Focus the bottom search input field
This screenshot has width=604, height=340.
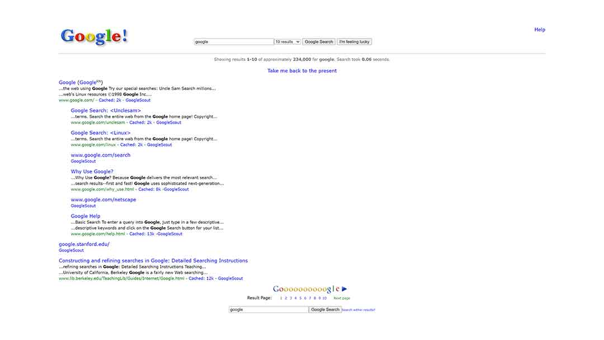coord(268,310)
